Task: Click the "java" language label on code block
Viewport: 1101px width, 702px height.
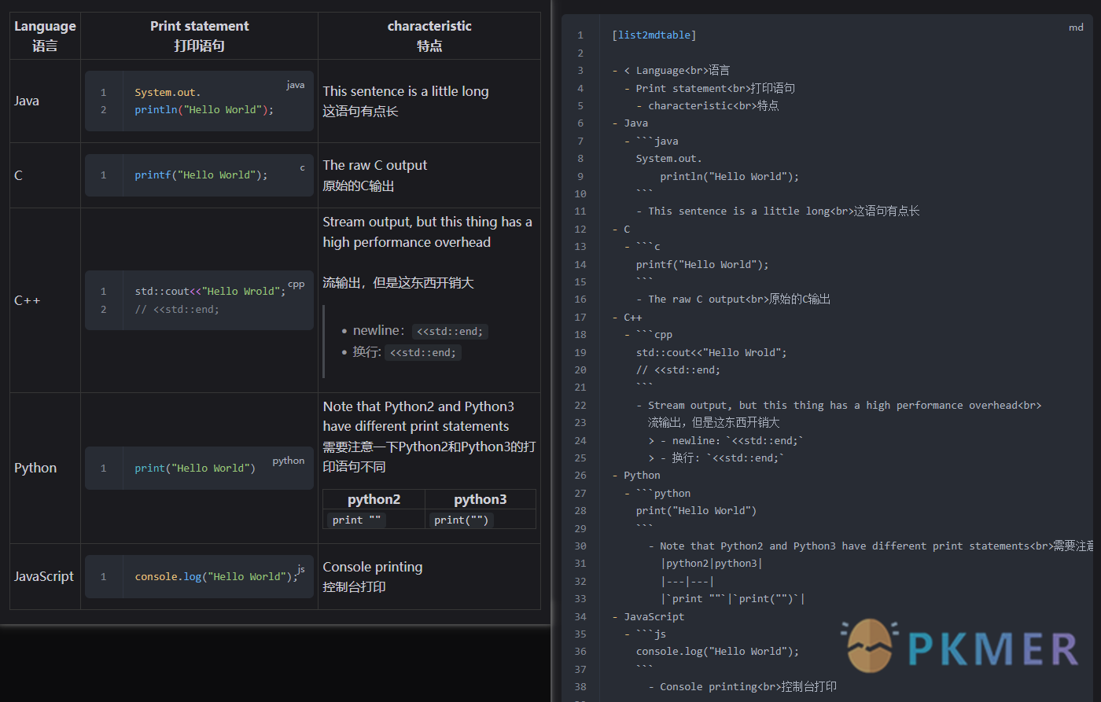Action: (x=296, y=85)
